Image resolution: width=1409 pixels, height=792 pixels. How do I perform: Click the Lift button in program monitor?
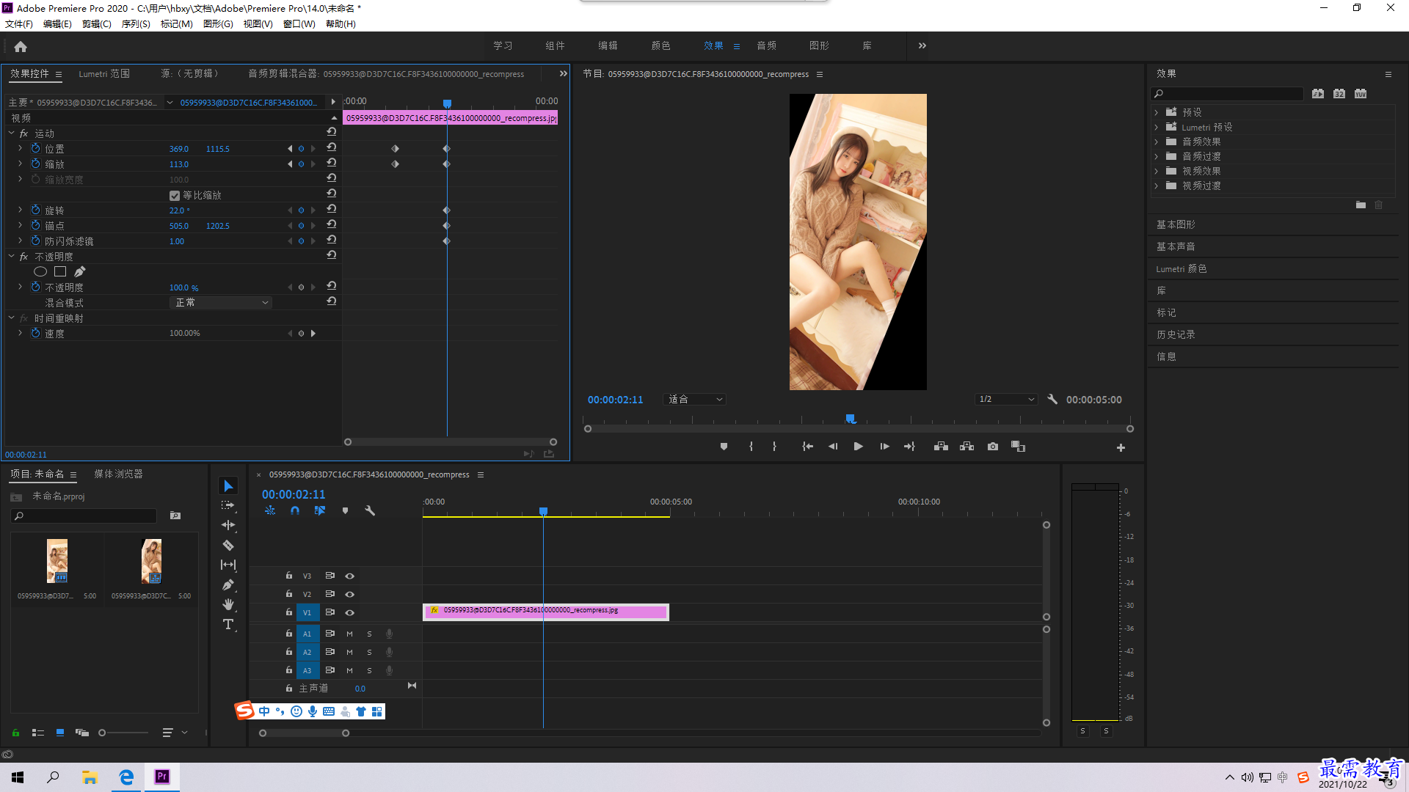click(x=941, y=447)
